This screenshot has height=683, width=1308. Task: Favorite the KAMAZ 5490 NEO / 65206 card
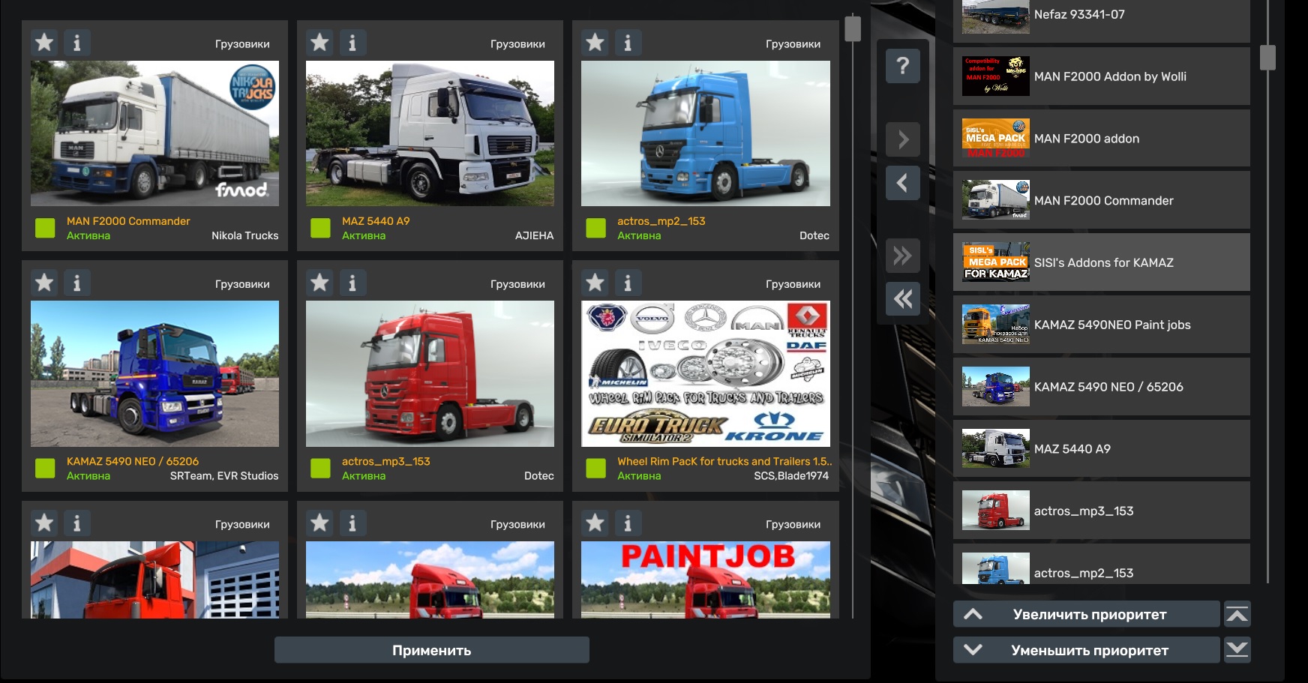coord(45,283)
